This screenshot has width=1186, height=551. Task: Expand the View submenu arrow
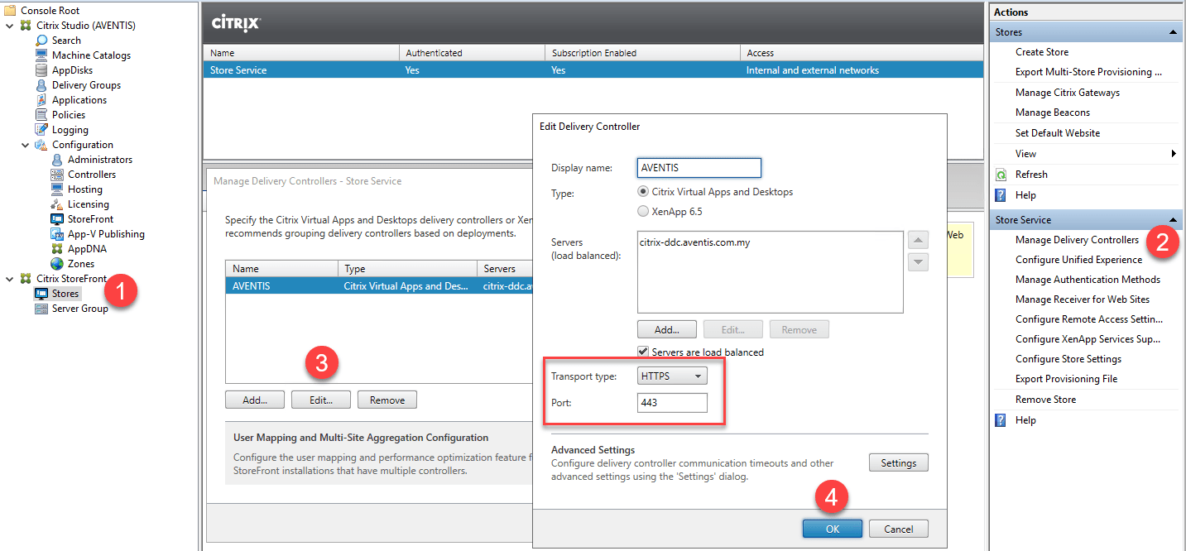[x=1174, y=154]
